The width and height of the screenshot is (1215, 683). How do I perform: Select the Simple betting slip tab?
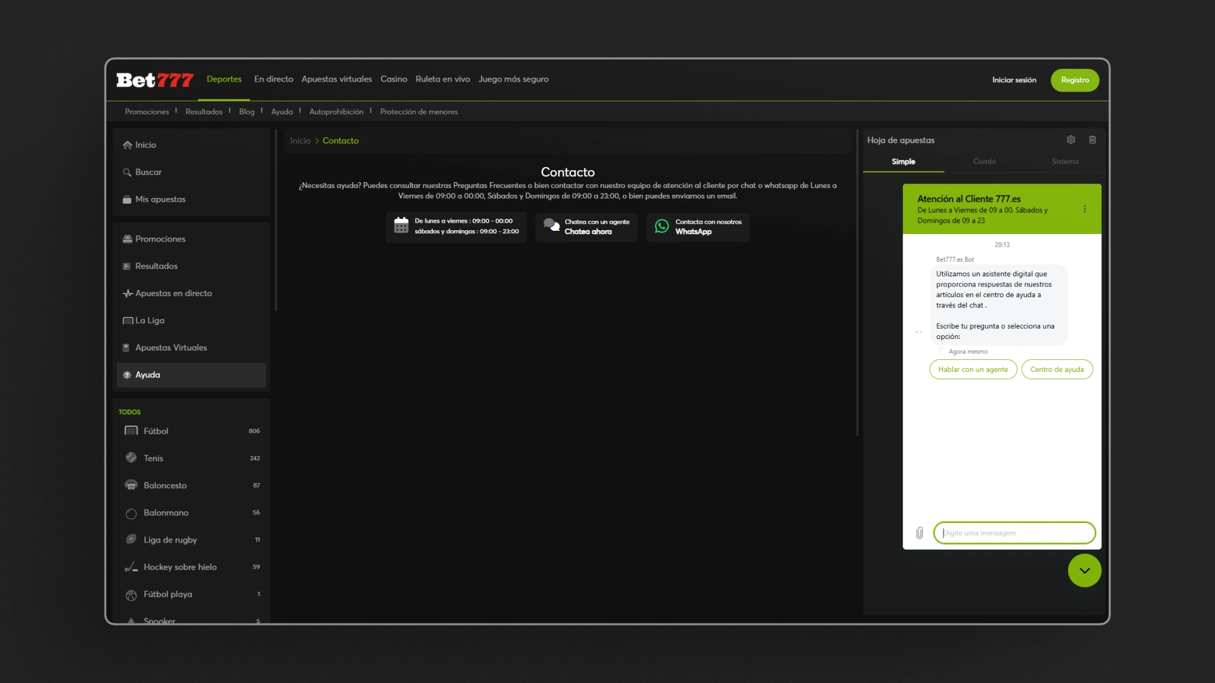tap(903, 162)
